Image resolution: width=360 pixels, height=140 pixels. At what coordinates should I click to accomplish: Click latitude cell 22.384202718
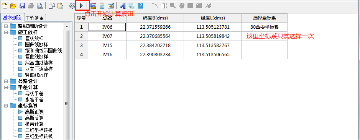click(155, 46)
